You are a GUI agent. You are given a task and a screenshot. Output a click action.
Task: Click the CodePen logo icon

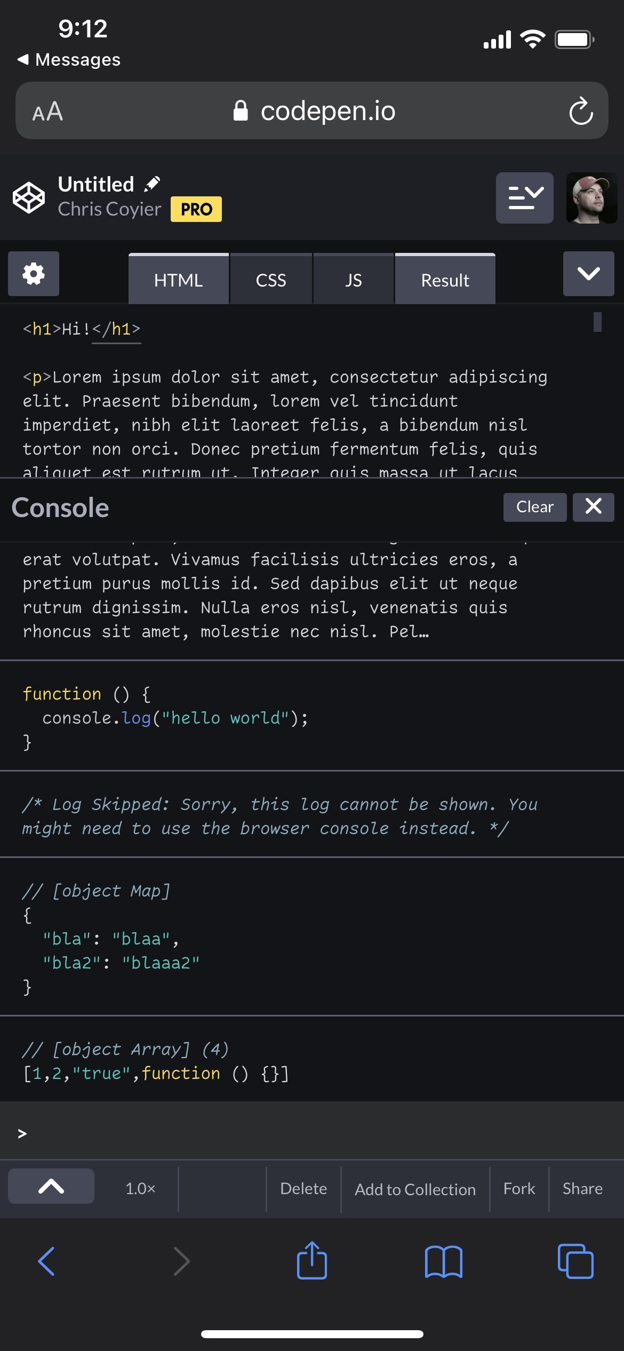coord(29,197)
